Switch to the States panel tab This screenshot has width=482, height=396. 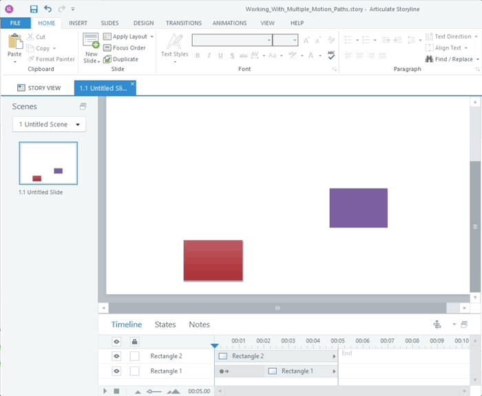pyautogui.click(x=165, y=324)
